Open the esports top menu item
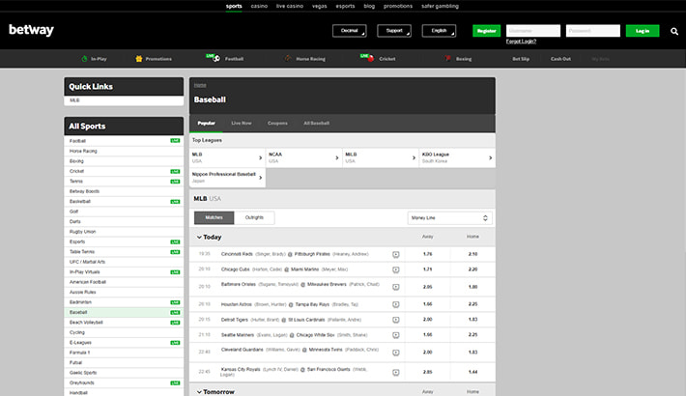The width and height of the screenshot is (686, 396). (x=345, y=6)
